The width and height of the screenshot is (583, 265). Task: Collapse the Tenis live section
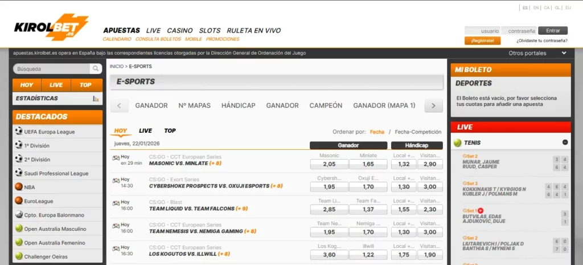565,142
